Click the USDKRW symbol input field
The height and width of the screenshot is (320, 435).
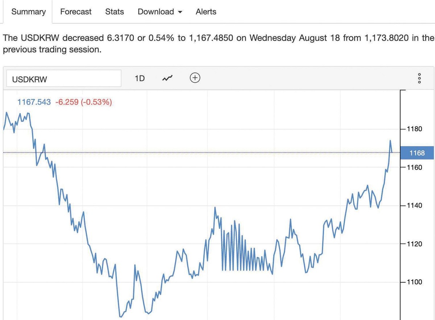click(x=64, y=79)
